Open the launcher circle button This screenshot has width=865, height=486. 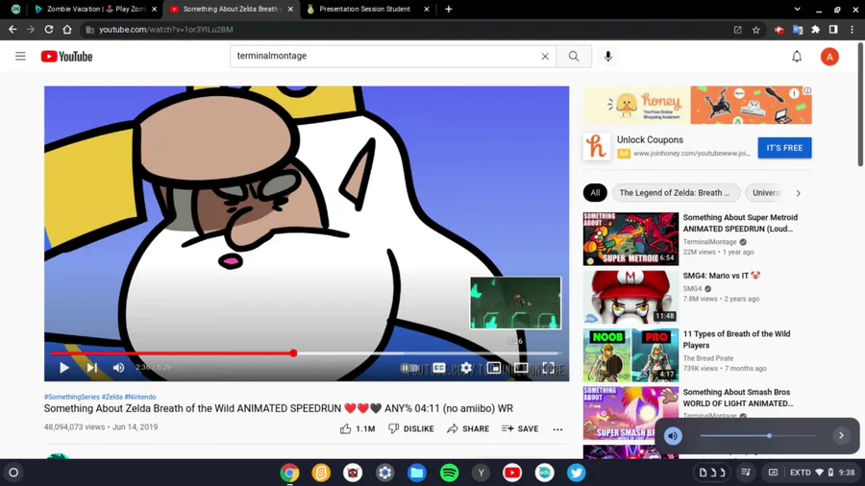(13, 473)
